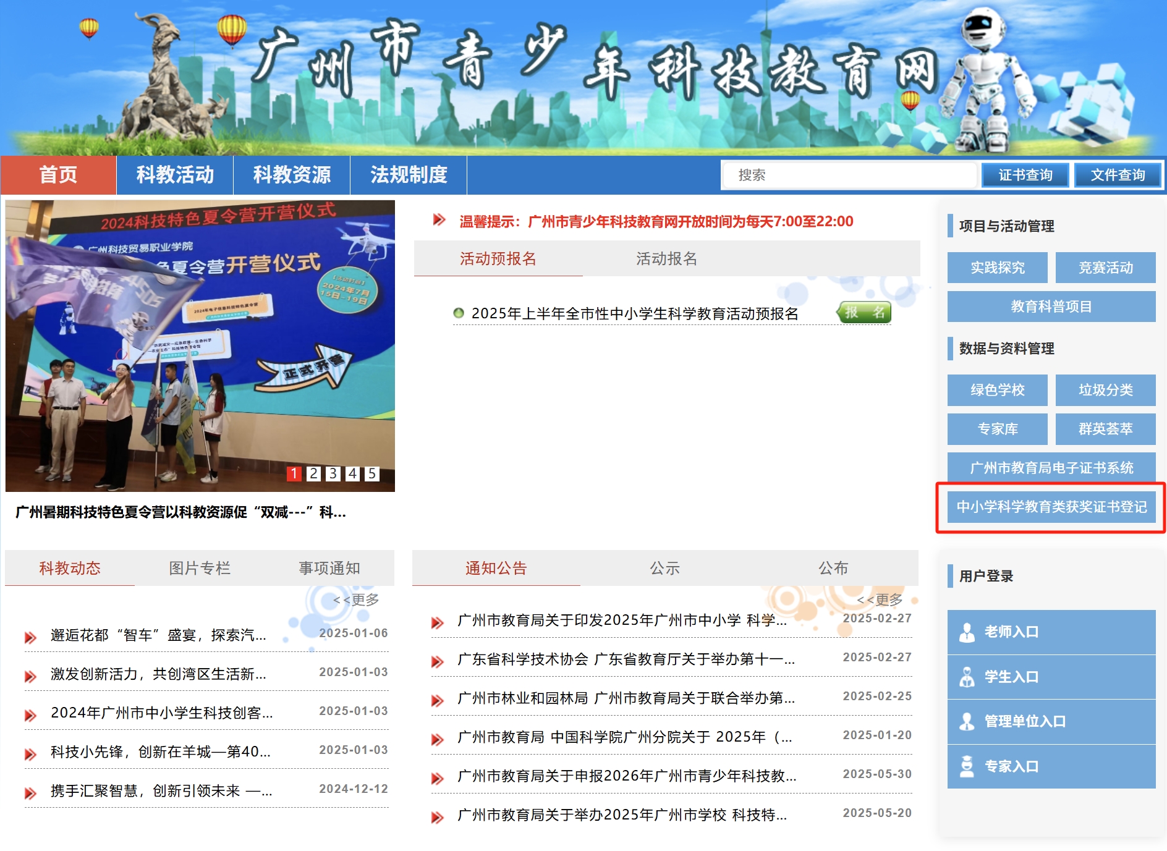Open the 法规制度 navigation menu
The height and width of the screenshot is (851, 1167).
409,175
